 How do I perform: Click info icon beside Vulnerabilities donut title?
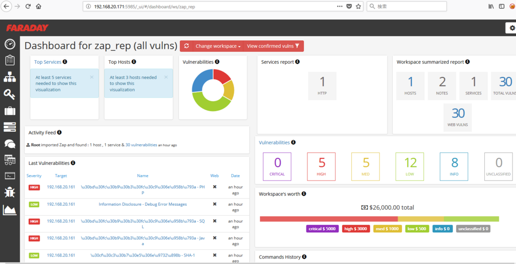(217, 62)
